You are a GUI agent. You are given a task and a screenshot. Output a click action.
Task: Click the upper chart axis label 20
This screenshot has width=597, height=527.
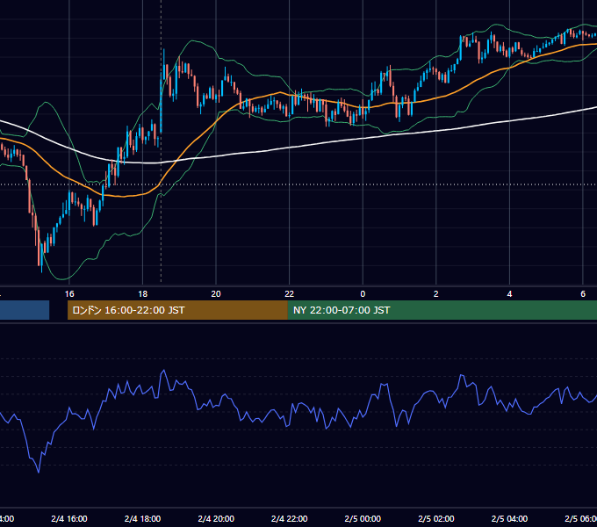pos(216,293)
